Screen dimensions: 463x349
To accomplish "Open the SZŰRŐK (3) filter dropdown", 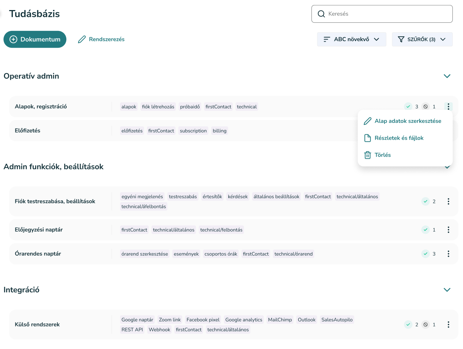I will (422, 39).
